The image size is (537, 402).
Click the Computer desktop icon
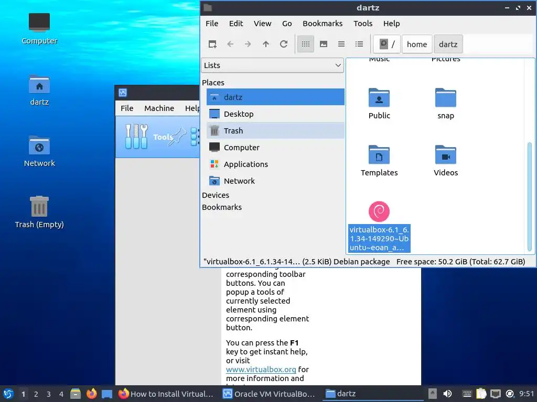[39, 29]
